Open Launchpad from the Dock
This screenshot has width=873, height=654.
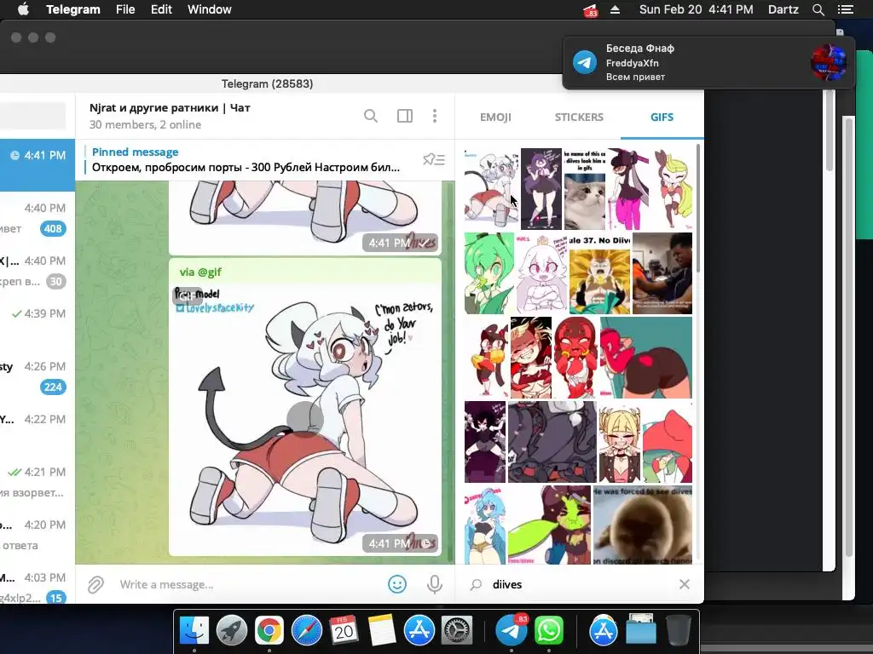click(x=232, y=631)
